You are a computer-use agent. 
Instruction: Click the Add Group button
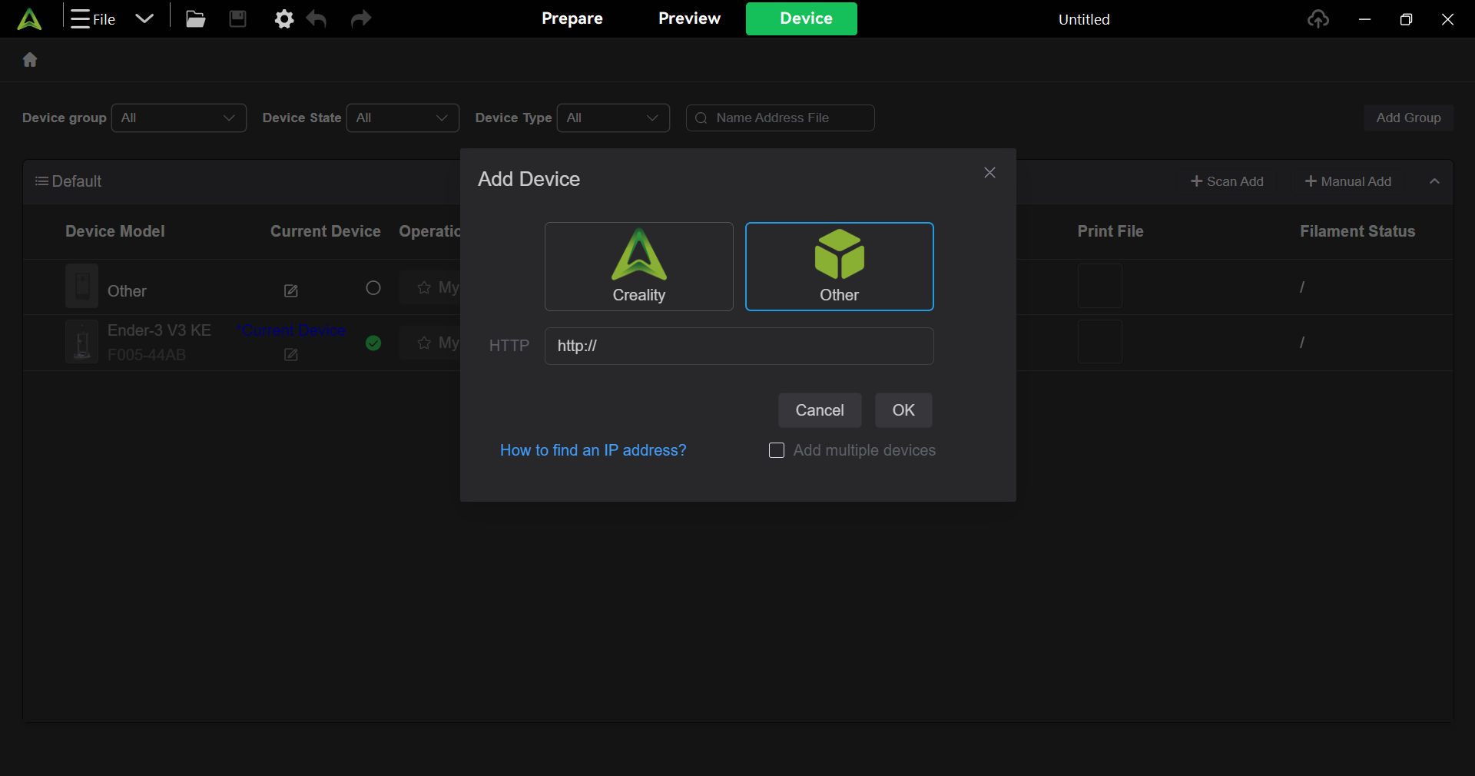pyautogui.click(x=1408, y=118)
